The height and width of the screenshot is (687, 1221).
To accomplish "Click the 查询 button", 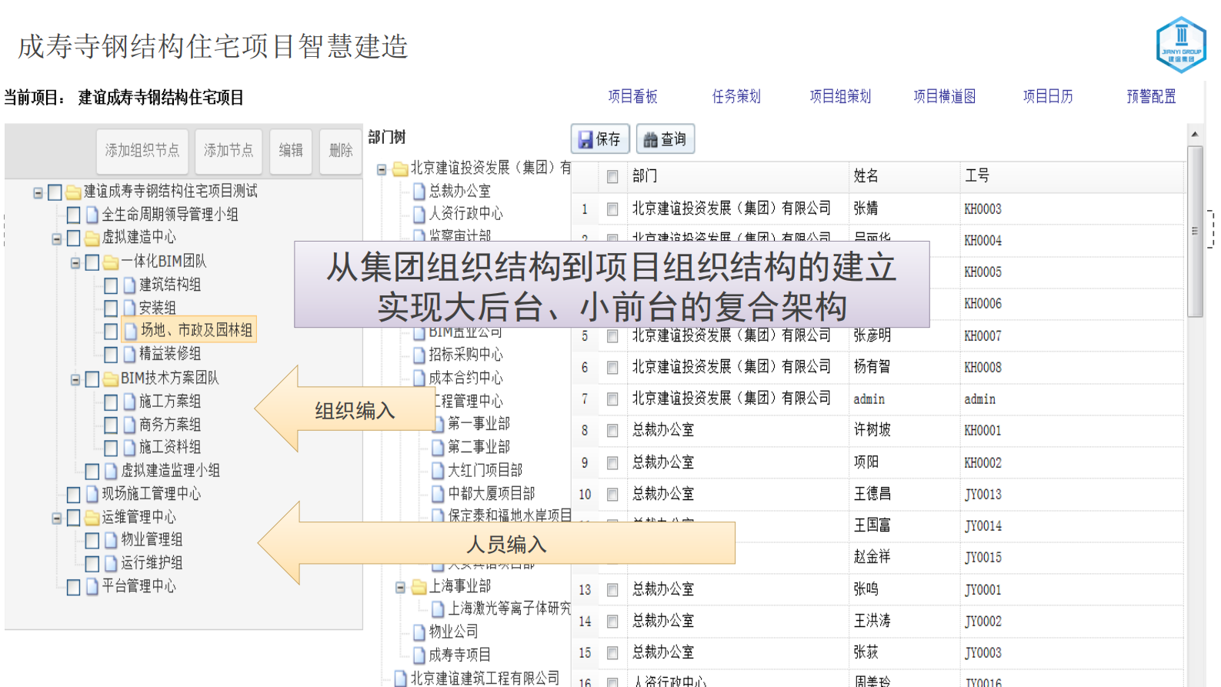I will click(x=666, y=139).
